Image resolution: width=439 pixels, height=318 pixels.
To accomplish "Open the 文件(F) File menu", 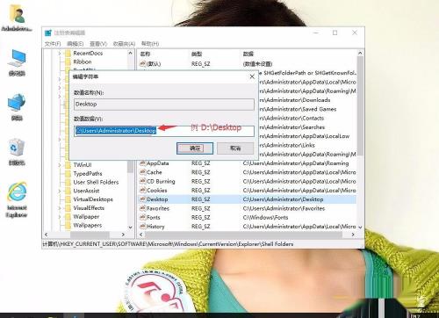I will (x=53, y=44).
